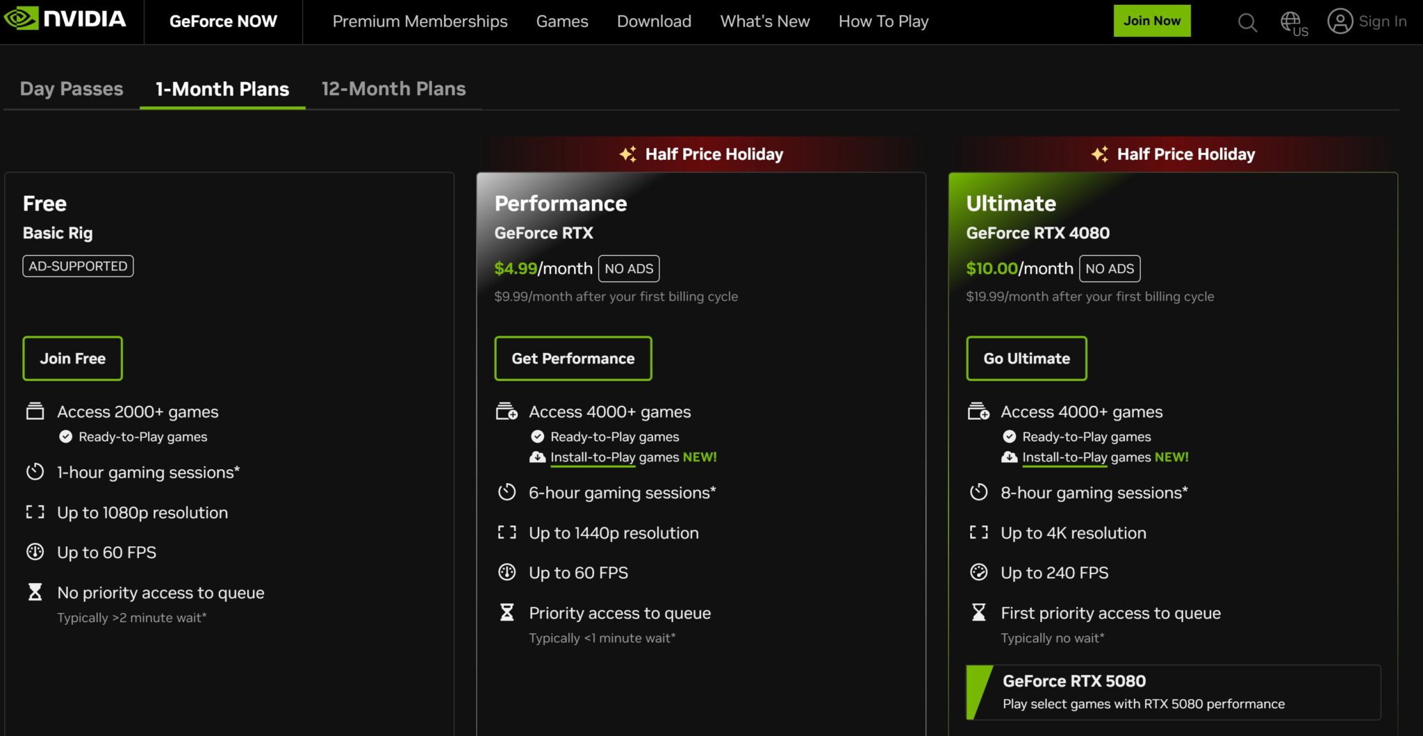The image size is (1423, 736).
Task: Click the NVIDIA logo
Action: 66,19
